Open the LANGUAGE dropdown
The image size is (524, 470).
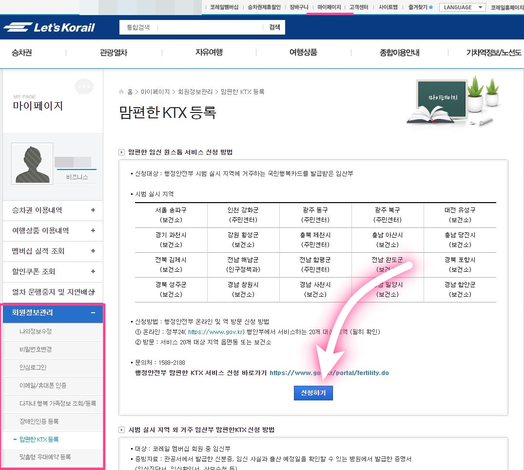click(x=462, y=7)
